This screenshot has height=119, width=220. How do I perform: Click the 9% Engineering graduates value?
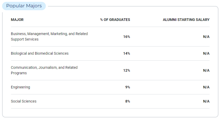128,87
